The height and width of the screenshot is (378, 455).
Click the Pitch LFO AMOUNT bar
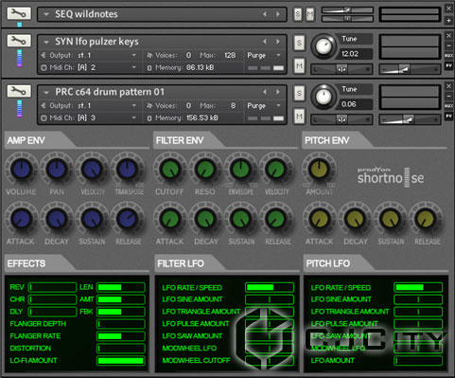pyautogui.click(x=418, y=360)
